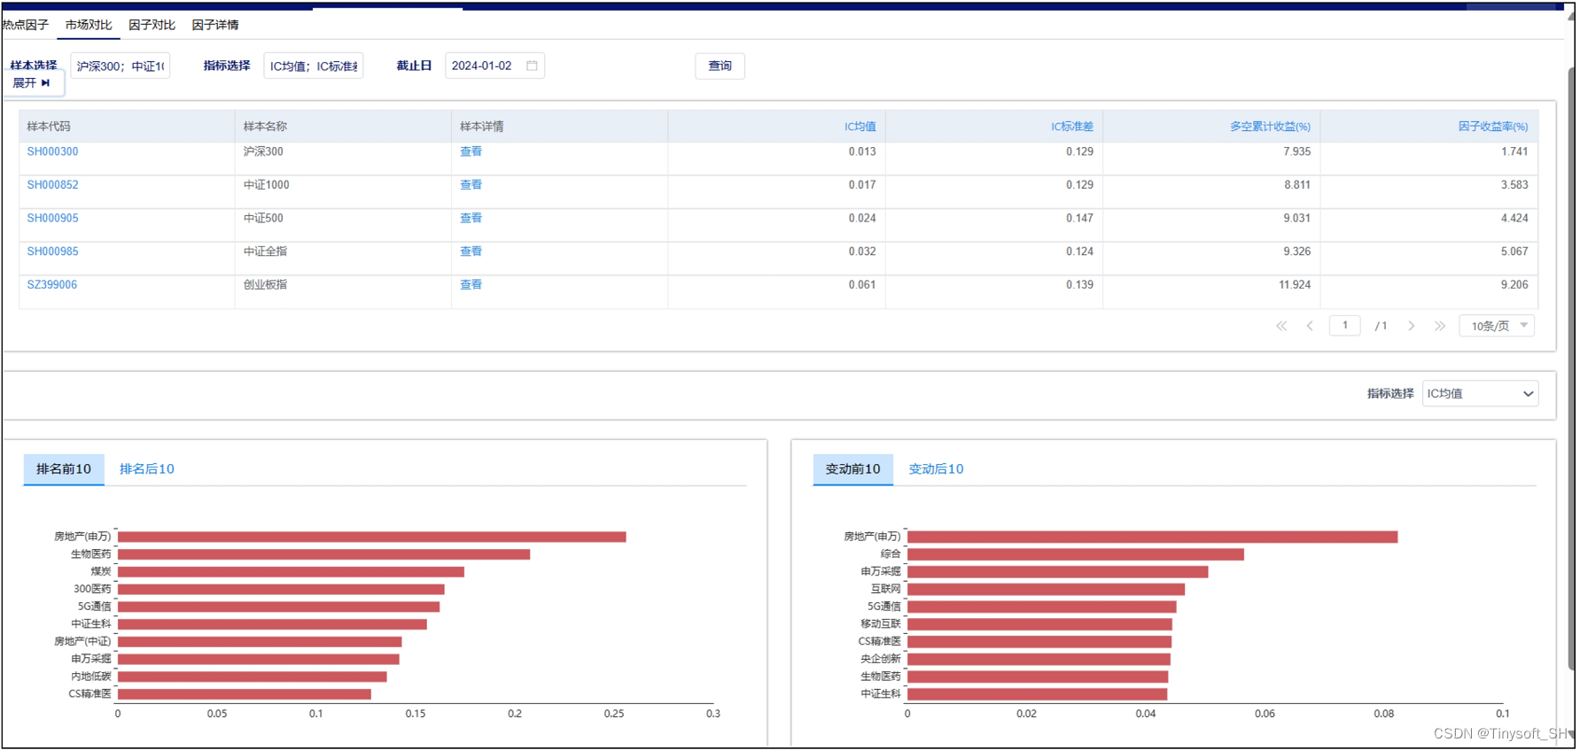Open sample code SH000985 link
The image size is (1580, 750).
[x=52, y=251]
